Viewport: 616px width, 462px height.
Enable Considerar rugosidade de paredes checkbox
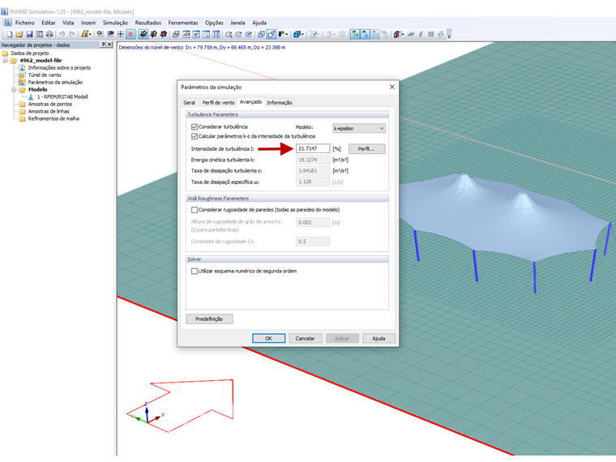tap(194, 210)
